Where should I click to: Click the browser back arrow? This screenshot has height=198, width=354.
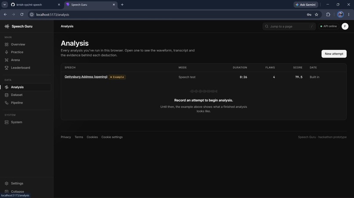[x=5, y=14]
